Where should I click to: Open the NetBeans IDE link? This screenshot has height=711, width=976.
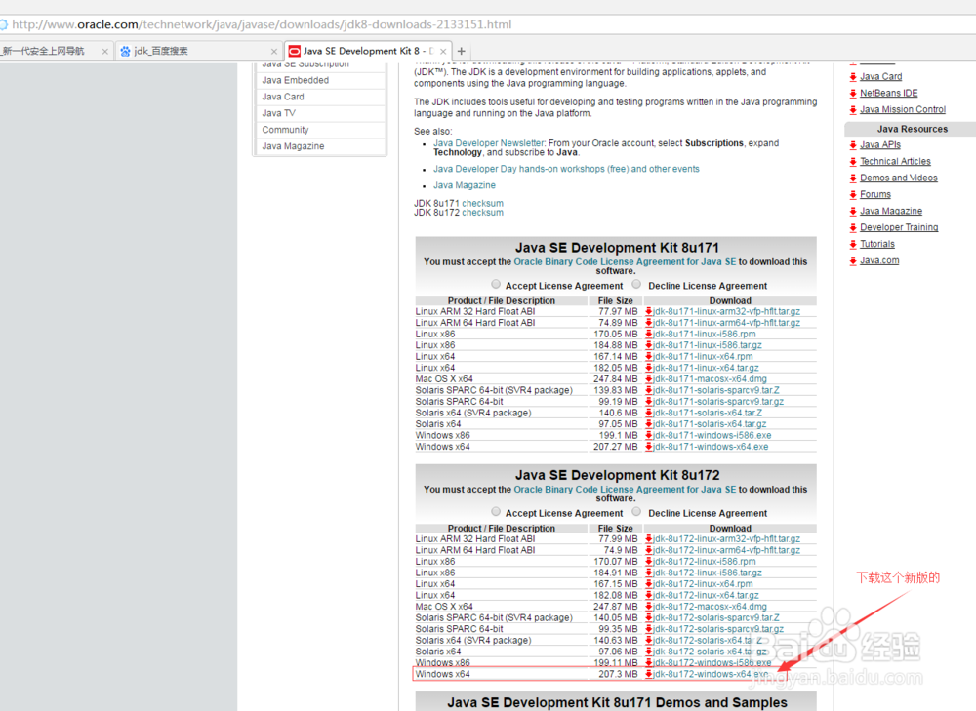(889, 94)
